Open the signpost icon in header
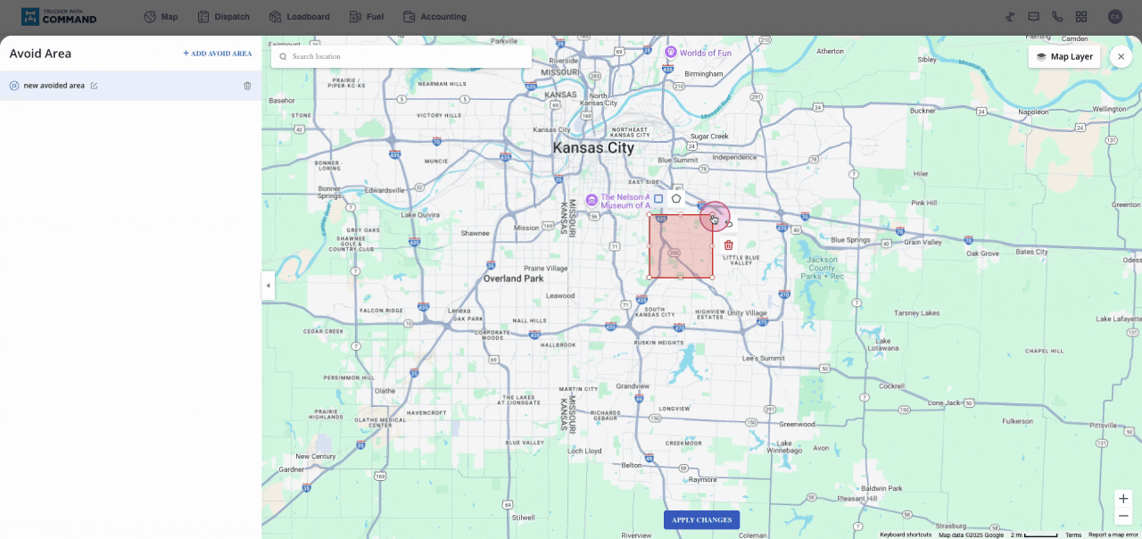This screenshot has width=1142, height=539. coord(1010,17)
